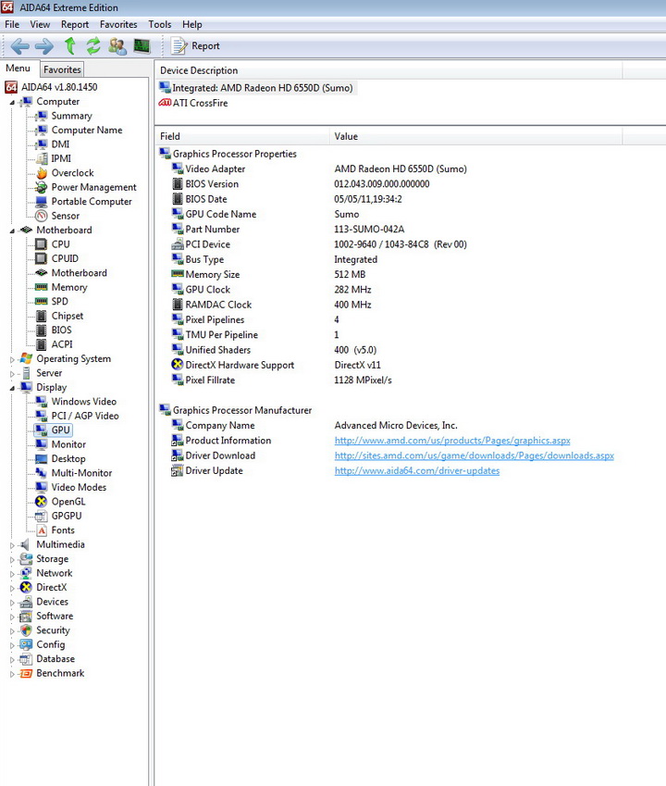Click the PCI Device row icon
This screenshot has height=786, width=666.
click(178, 244)
